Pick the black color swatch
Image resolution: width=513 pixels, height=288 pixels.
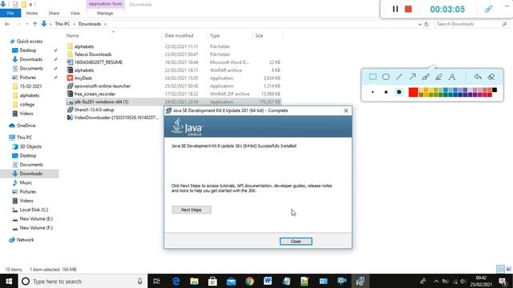[x=495, y=90]
